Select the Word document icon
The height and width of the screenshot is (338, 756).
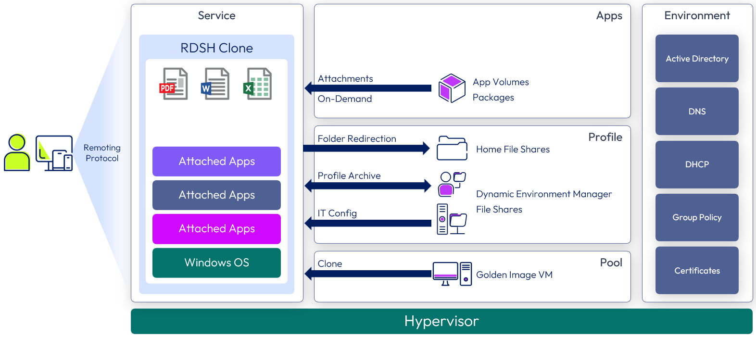pos(215,84)
